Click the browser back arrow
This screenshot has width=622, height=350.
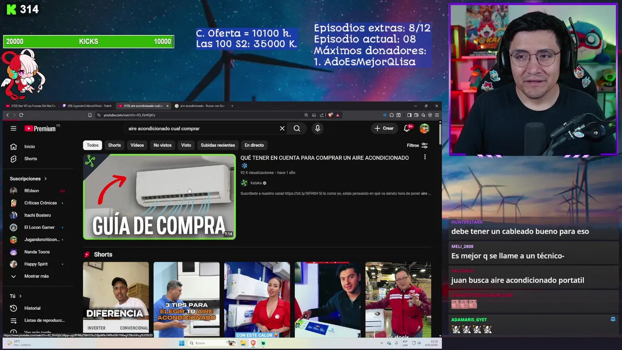[x=7, y=115]
